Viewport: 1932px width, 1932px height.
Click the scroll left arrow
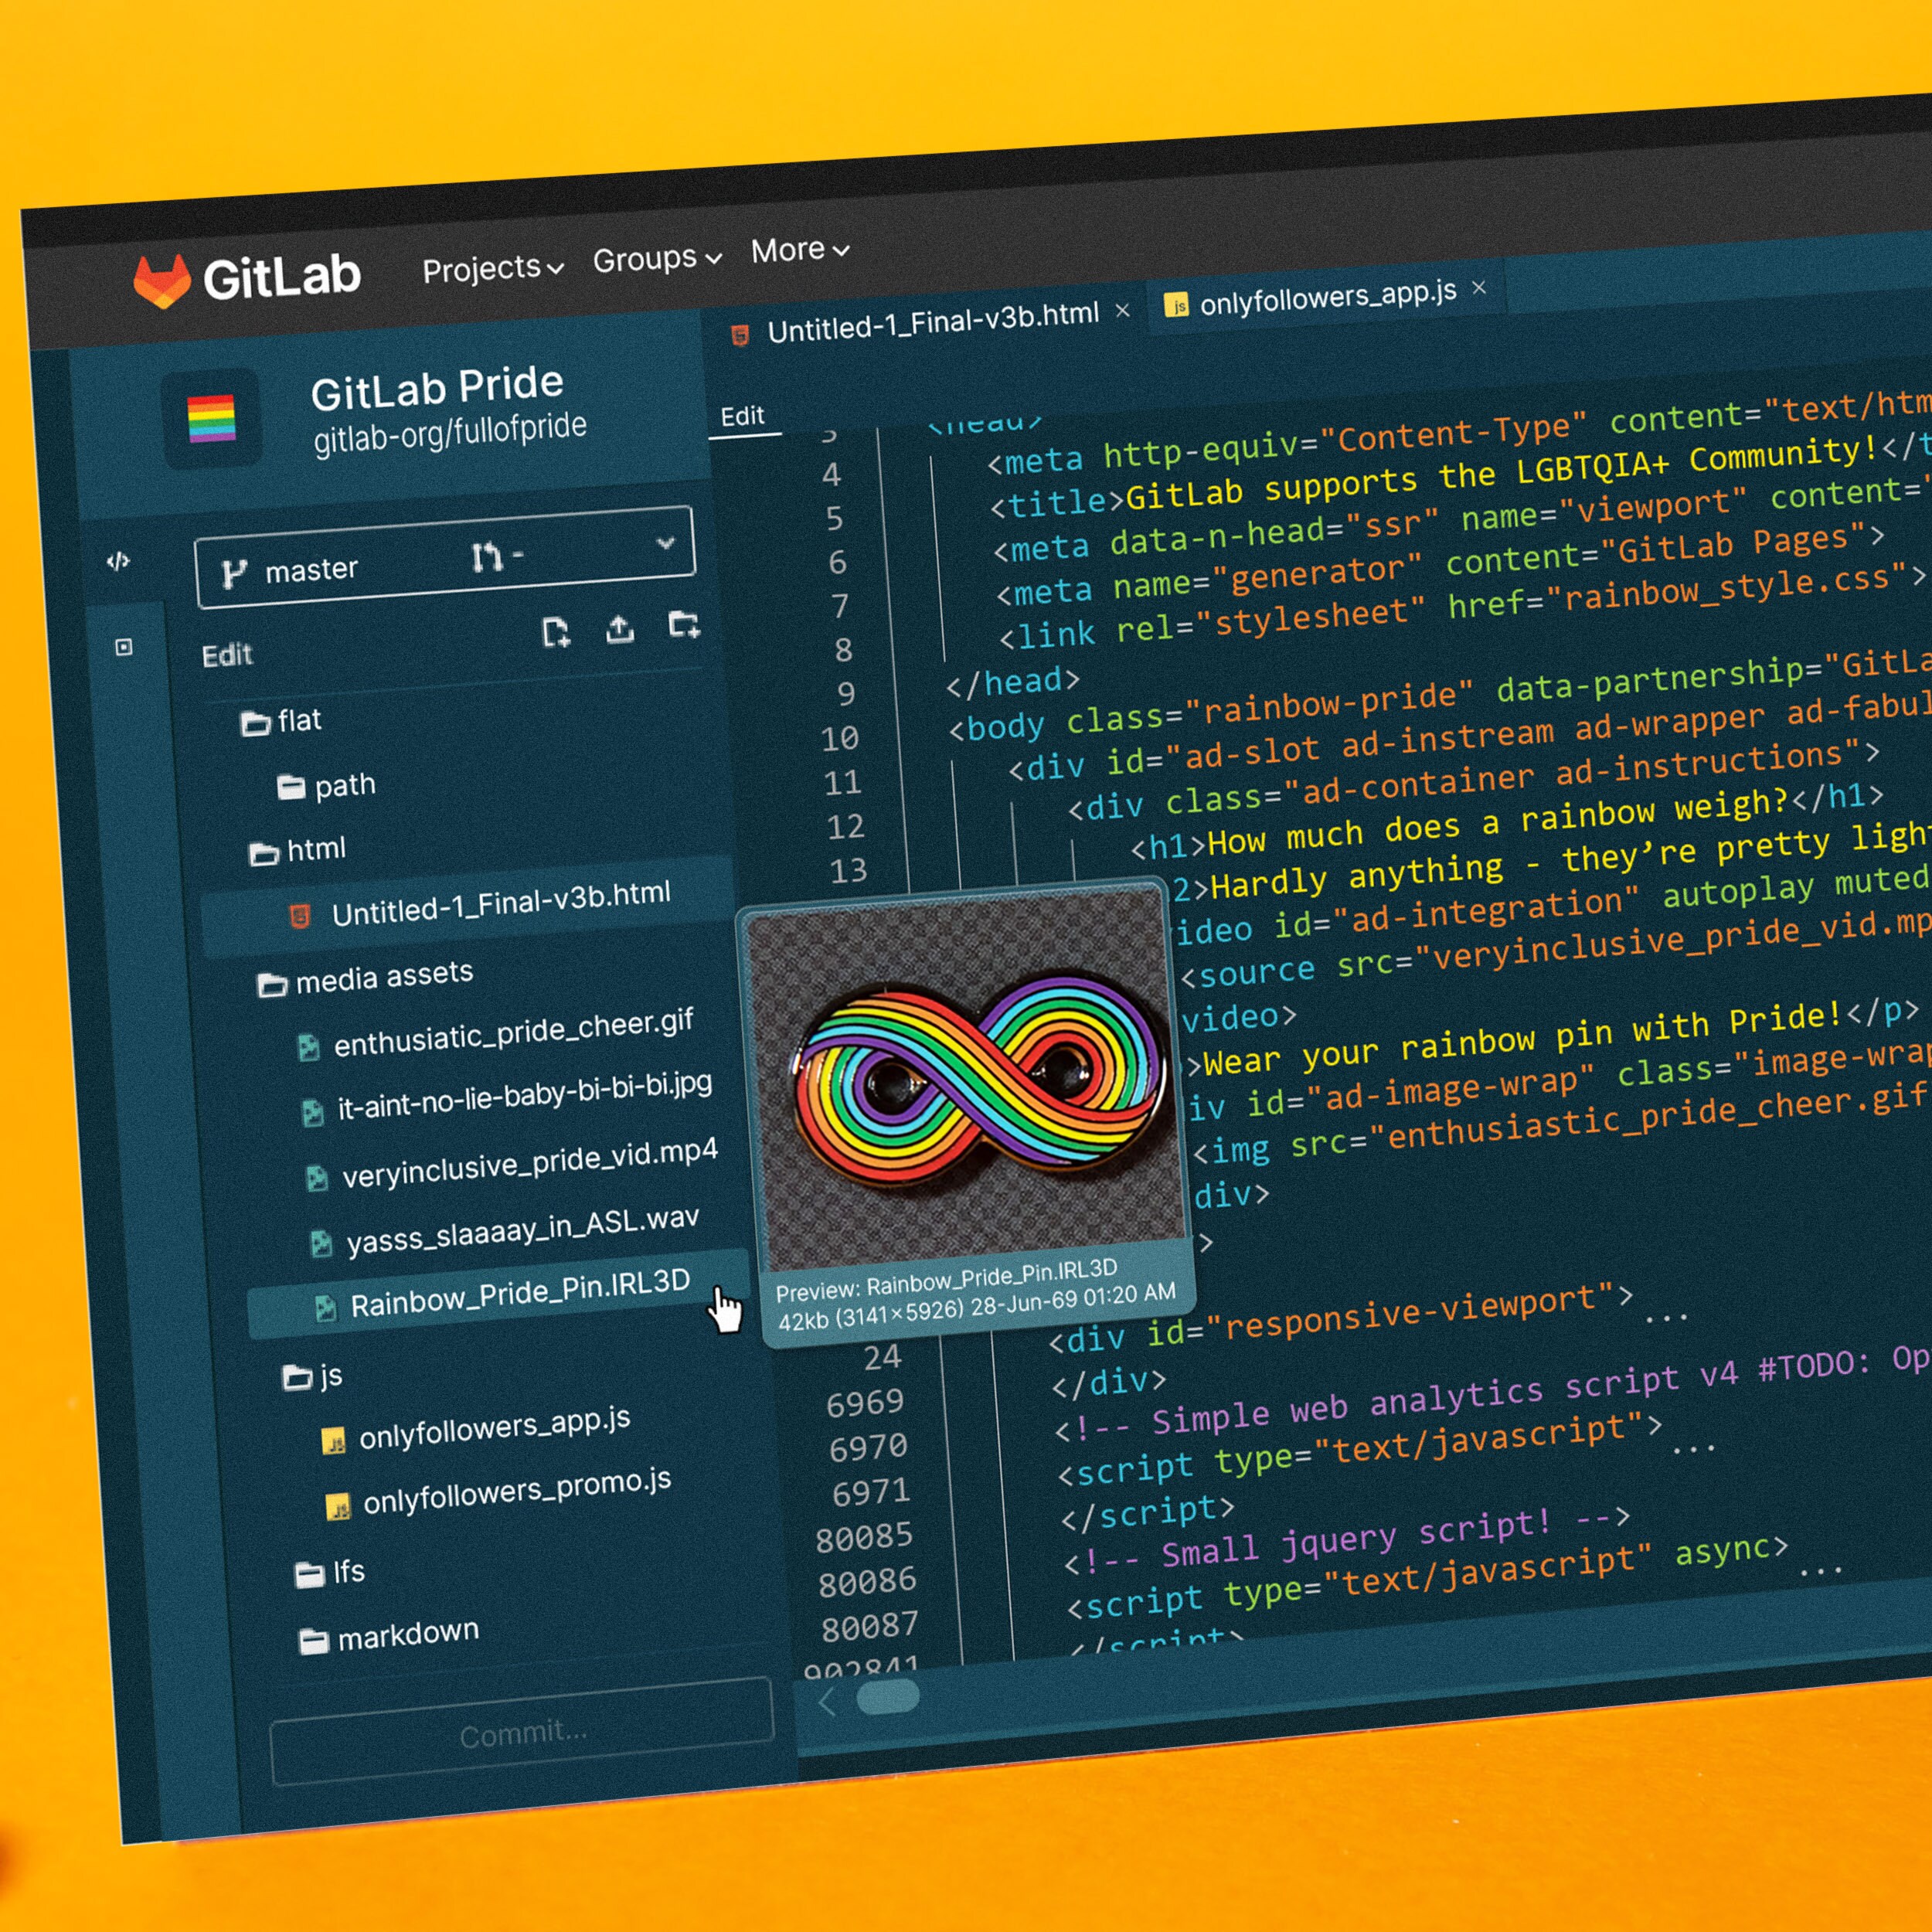(x=827, y=1702)
